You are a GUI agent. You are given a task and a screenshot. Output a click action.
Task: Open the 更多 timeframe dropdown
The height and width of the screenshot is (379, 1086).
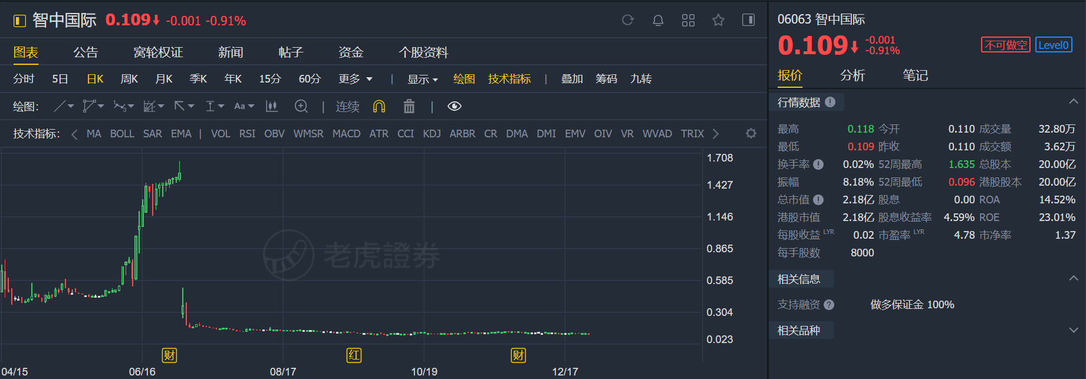[x=356, y=79]
